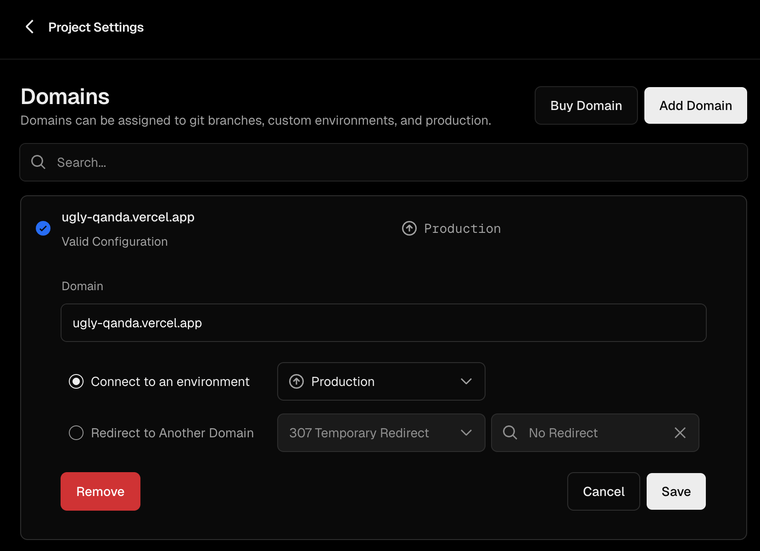Click the Project Settings title

[x=96, y=27]
